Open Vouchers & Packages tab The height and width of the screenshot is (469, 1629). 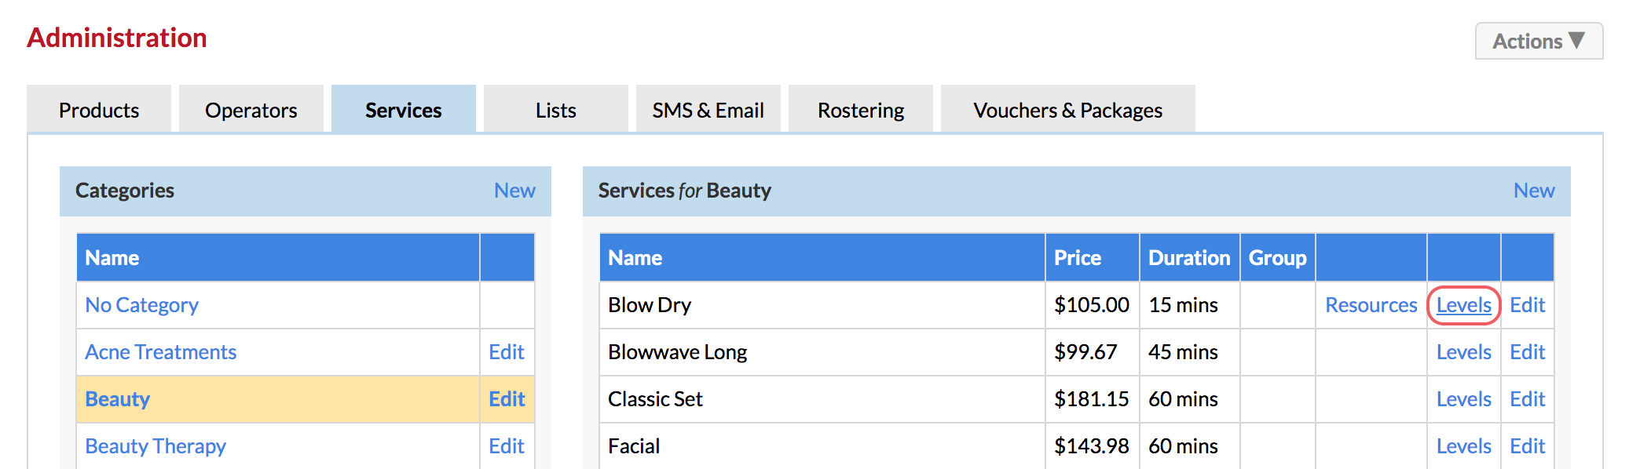pyautogui.click(x=1068, y=110)
